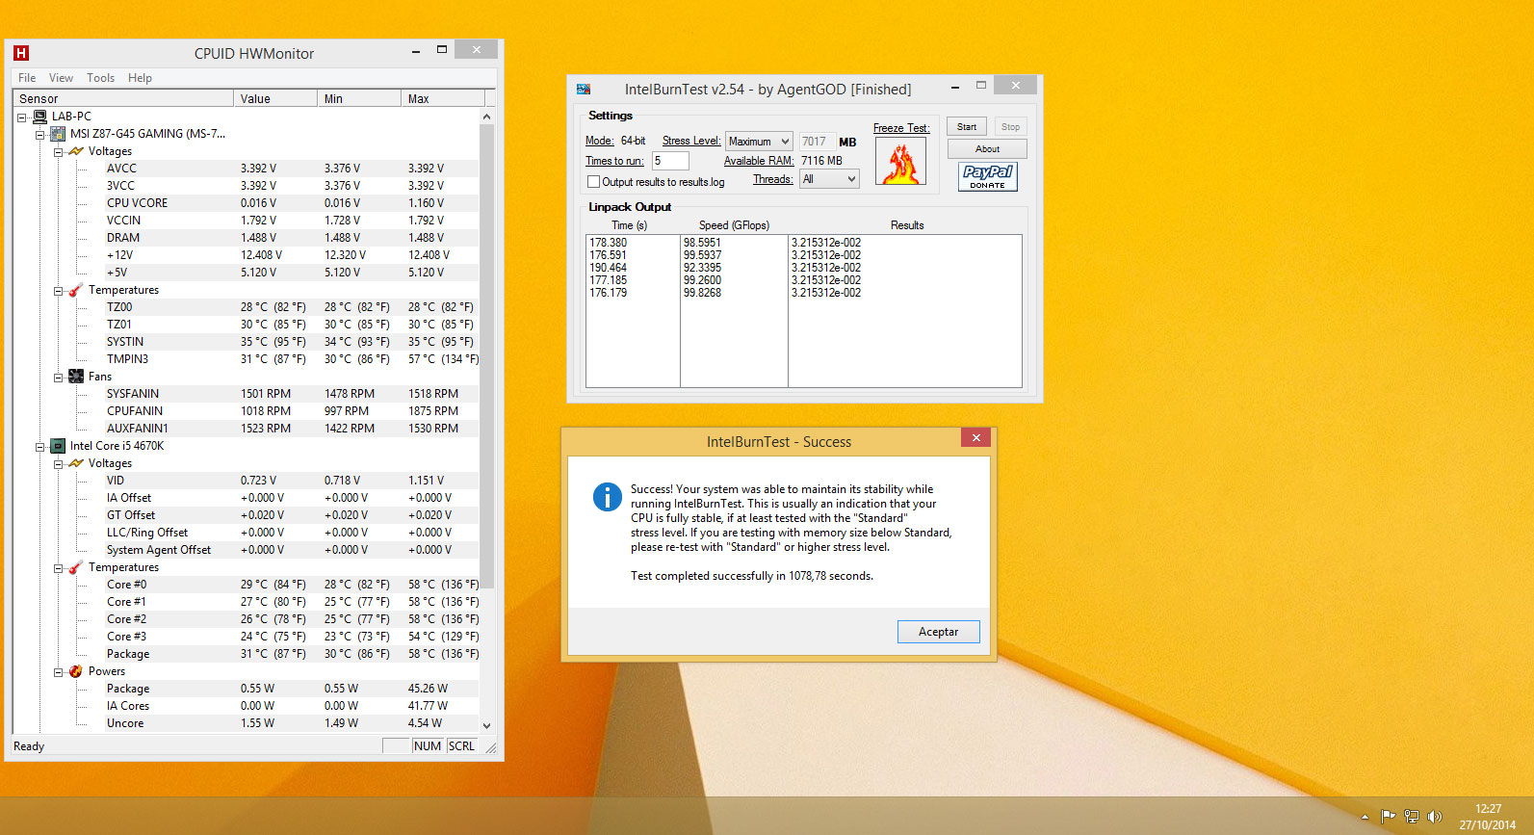
Task: Select the Core #0 temperature row
Action: [x=292, y=585]
